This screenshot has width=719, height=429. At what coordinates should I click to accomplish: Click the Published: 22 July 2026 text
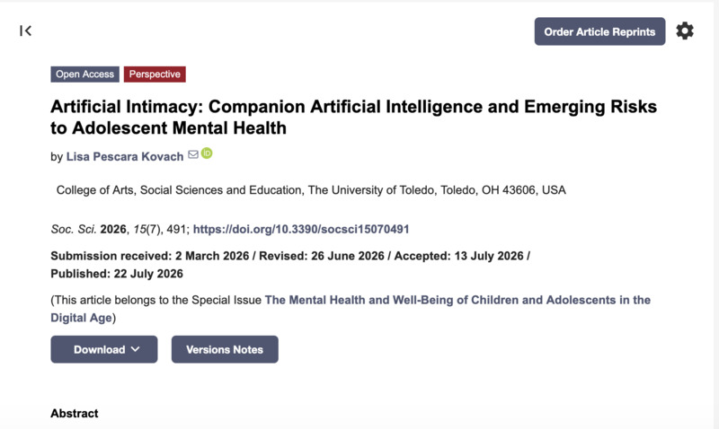117,274
